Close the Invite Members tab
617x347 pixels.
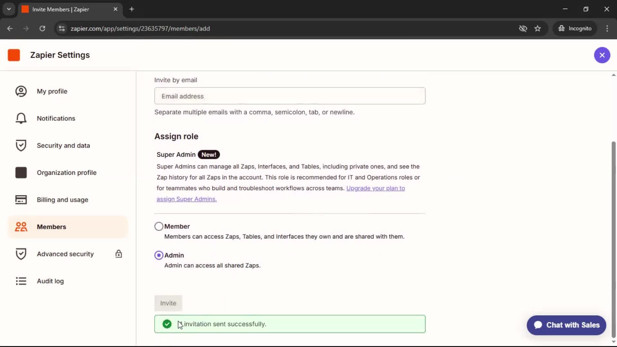pyautogui.click(x=115, y=9)
